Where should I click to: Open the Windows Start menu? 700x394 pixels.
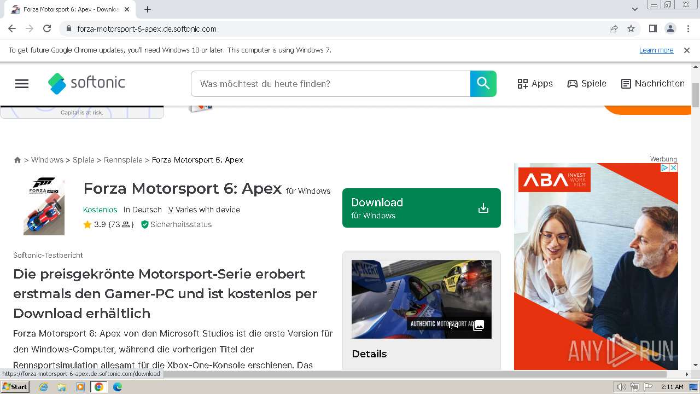pos(15,387)
